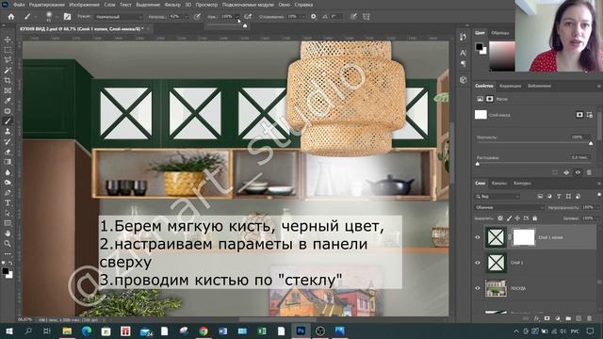Open the 'Файл' menu
This screenshot has width=603, height=339.
coord(19,5)
